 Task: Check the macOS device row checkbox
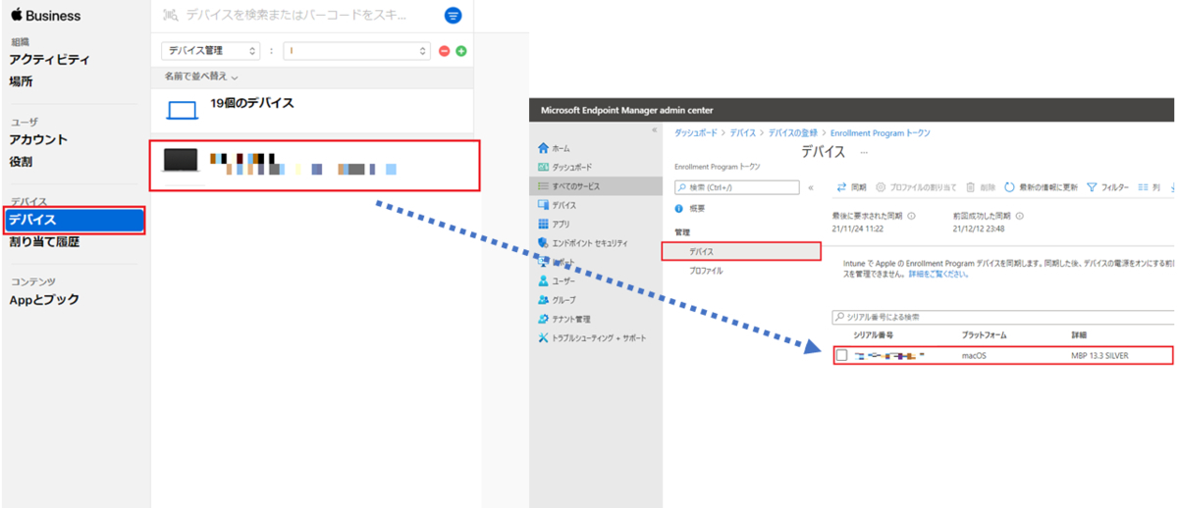coord(841,355)
